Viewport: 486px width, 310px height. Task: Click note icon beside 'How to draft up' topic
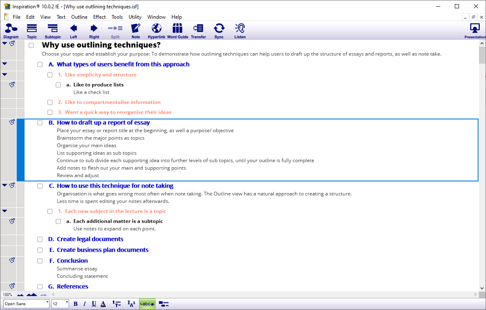(x=12, y=122)
